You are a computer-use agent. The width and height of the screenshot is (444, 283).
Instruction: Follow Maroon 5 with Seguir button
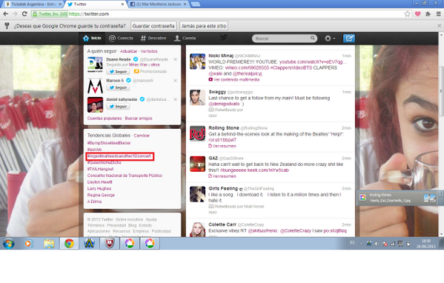click(118, 87)
